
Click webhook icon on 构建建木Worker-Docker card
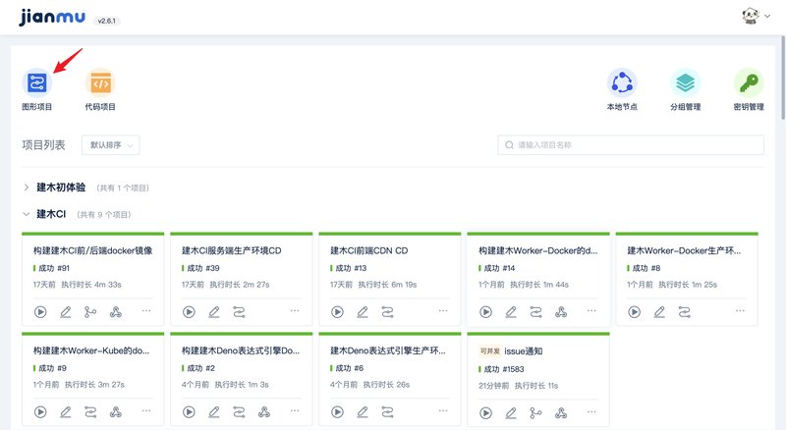click(x=561, y=312)
